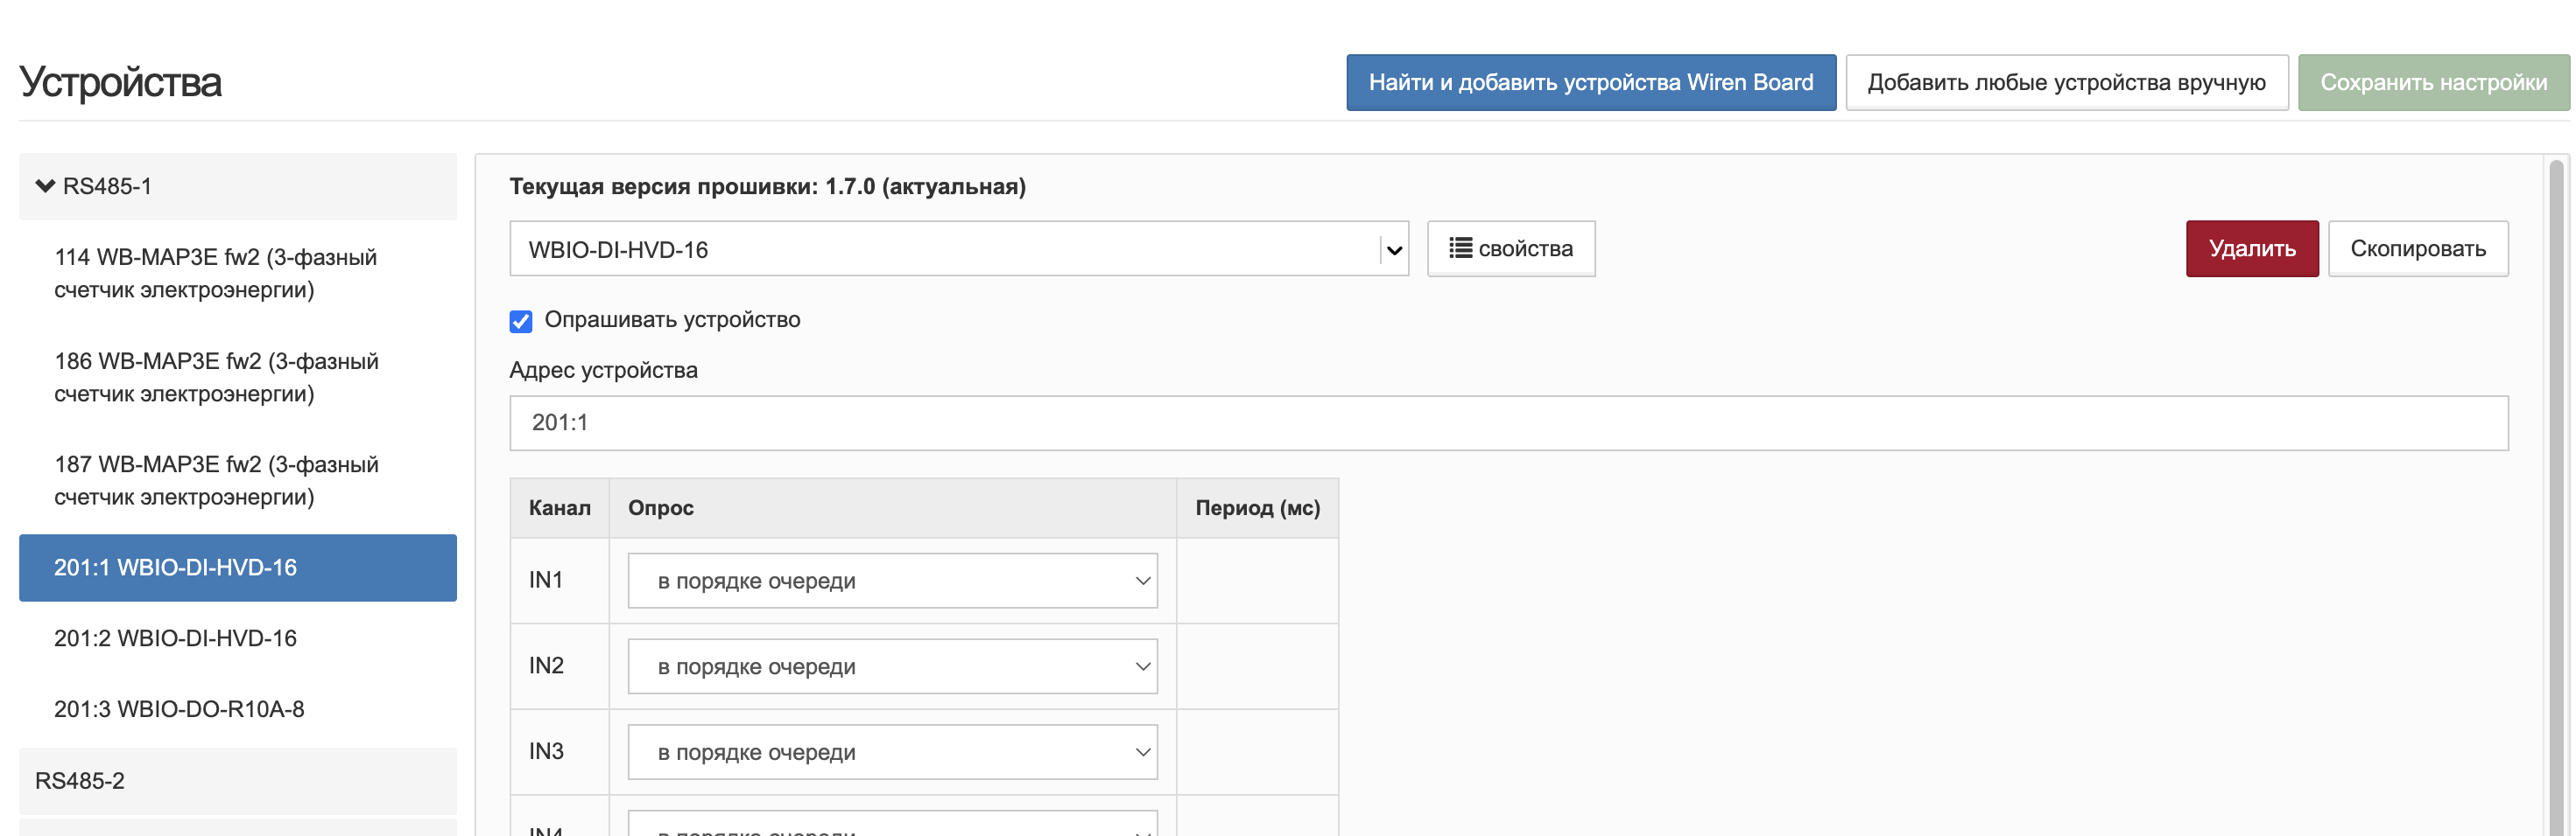Image resolution: width=2576 pixels, height=836 pixels.
Task: Click Найти и добавить устройства Wiren Board
Action: pyautogui.click(x=1590, y=82)
